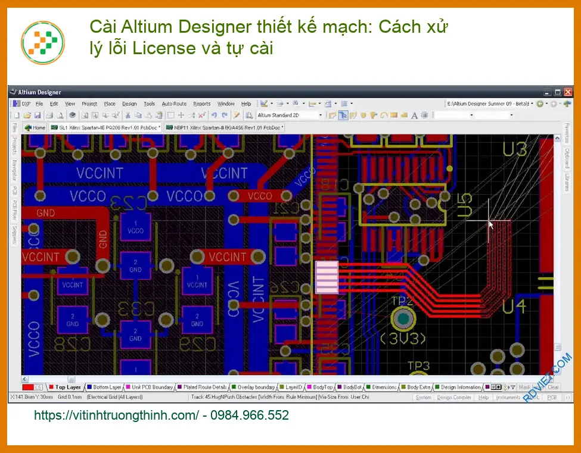Switch to the Home tab
The width and height of the screenshot is (581, 453).
35,127
